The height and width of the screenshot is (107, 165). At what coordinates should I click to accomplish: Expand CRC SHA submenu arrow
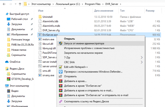(142, 62)
